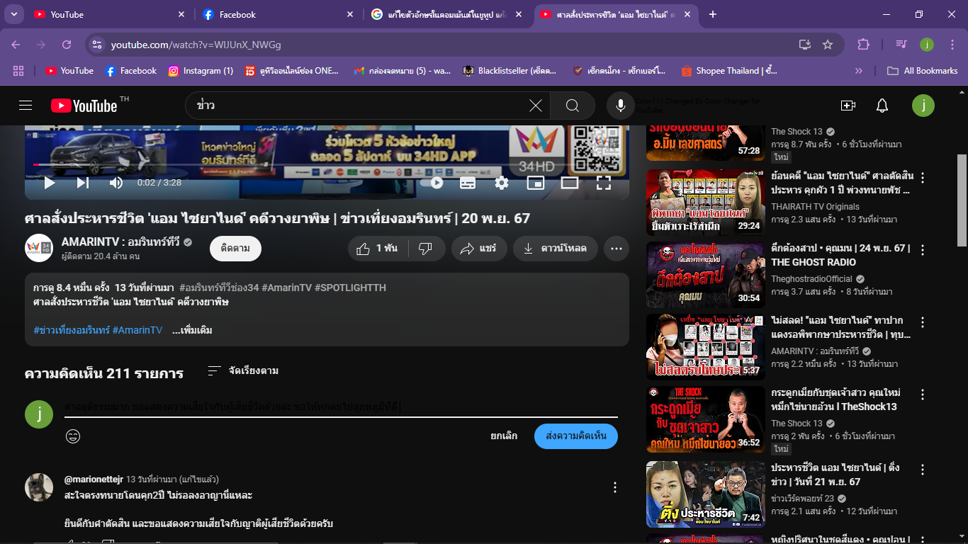Toggle the autoplay switch in player
The width and height of the screenshot is (968, 544).
(433, 183)
